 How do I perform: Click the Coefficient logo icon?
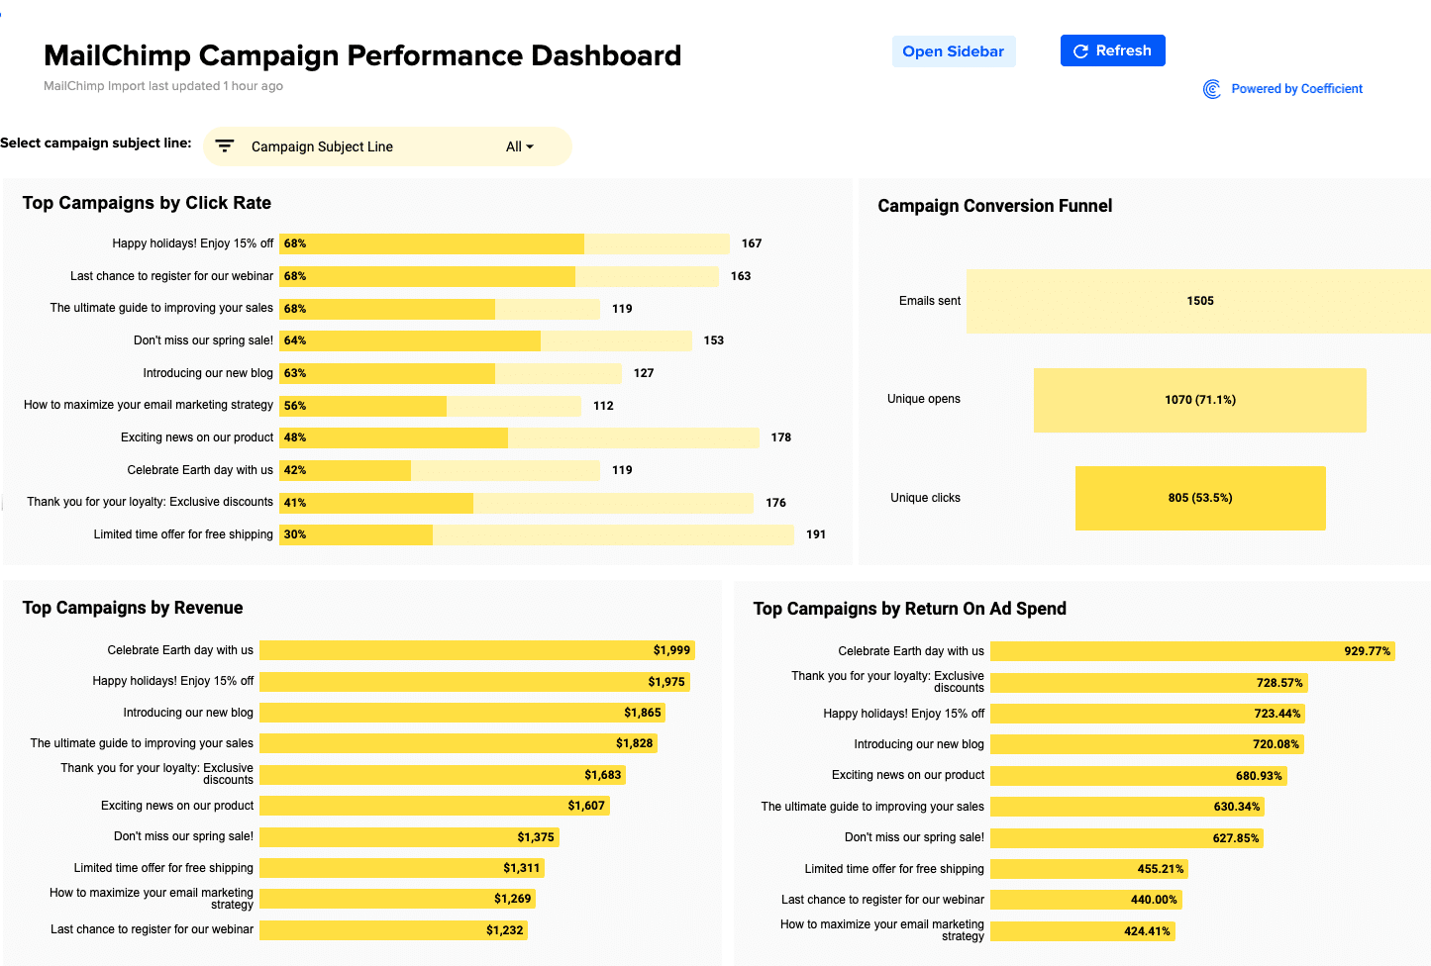pos(1212,89)
